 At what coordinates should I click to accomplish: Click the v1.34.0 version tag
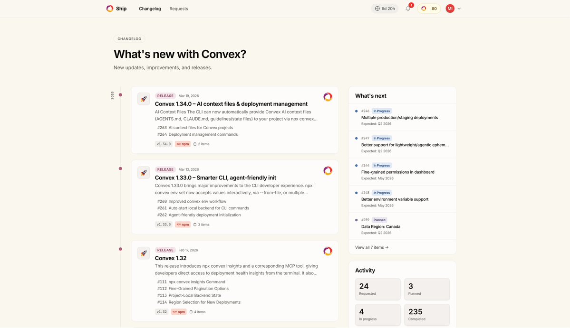tap(164, 144)
